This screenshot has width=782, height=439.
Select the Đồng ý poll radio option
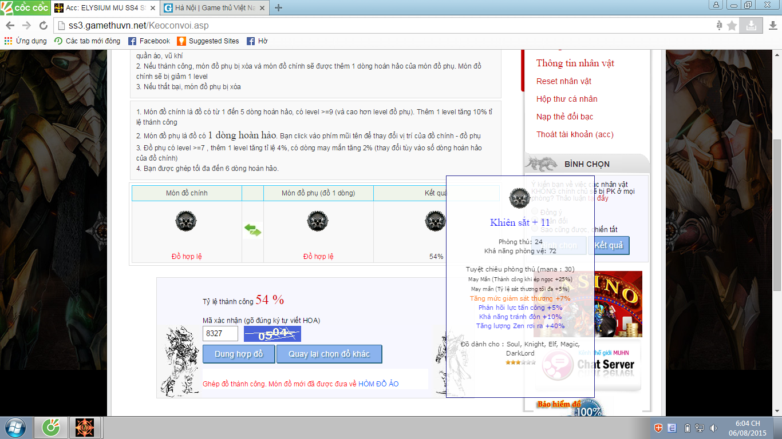[x=535, y=212]
